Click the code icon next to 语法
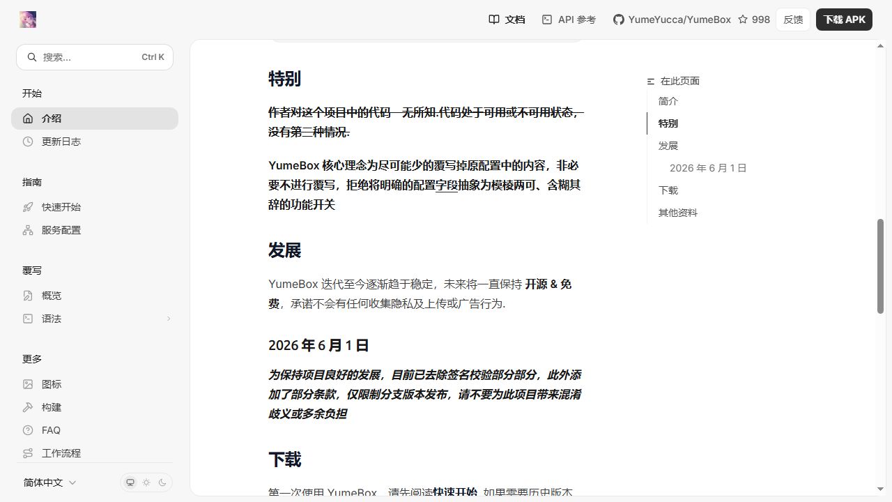Screen dimensions: 892x502 click(x=28, y=319)
